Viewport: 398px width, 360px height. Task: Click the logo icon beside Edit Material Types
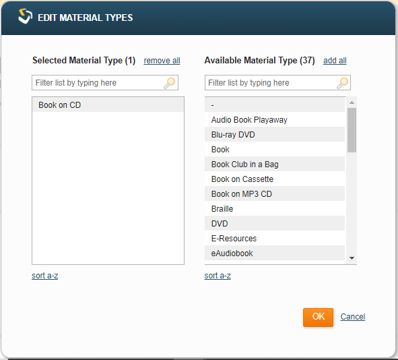coord(25,16)
